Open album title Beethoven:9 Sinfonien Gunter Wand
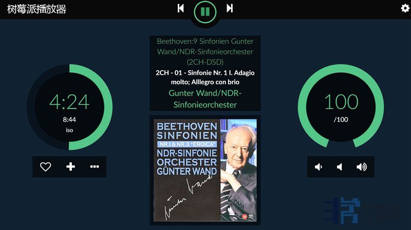The height and width of the screenshot is (230, 411). click(205, 52)
